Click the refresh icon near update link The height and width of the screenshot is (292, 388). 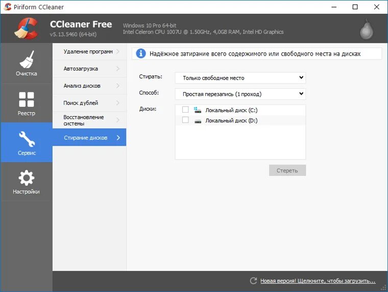253,281
